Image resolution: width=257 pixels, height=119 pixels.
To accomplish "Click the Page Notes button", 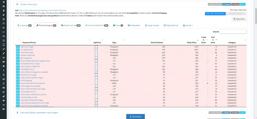I will 239,19.
